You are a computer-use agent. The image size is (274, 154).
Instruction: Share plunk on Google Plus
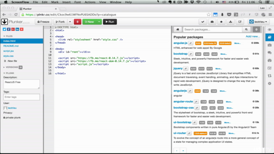pyautogui.click(x=13, y=30)
